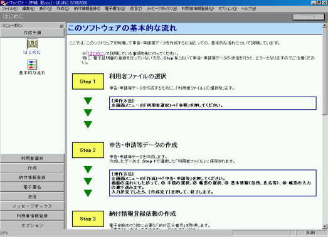Open the 編集(E) menu
Screen dimensions: 328x237
click(x=28, y=9)
